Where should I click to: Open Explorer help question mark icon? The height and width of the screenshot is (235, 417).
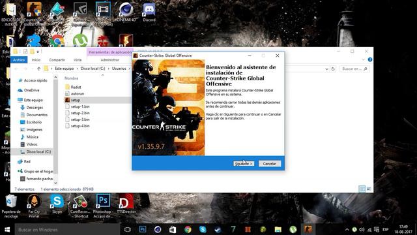tap(369, 59)
